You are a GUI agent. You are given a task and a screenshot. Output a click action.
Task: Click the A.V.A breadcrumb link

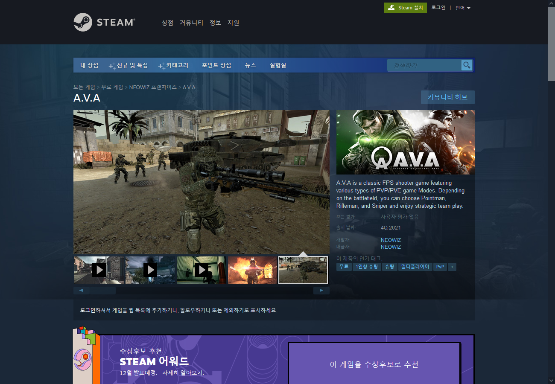coord(189,87)
